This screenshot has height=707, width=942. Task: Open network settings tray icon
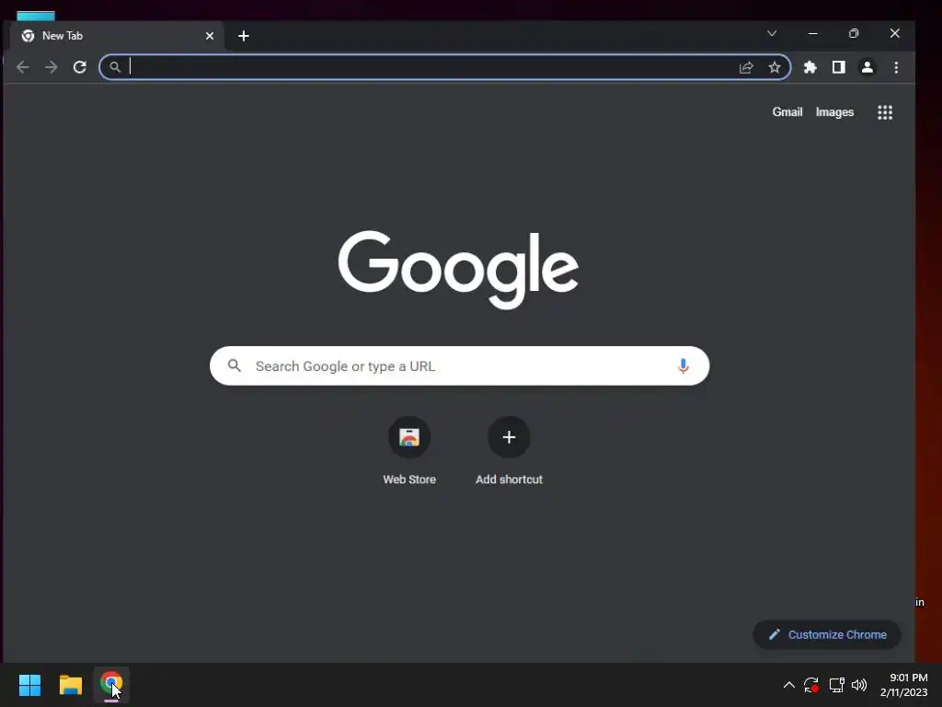pyautogui.click(x=836, y=685)
